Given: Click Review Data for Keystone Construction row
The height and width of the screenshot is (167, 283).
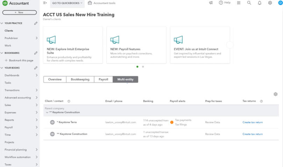Looking at the screenshot, I should click(x=212, y=134).
